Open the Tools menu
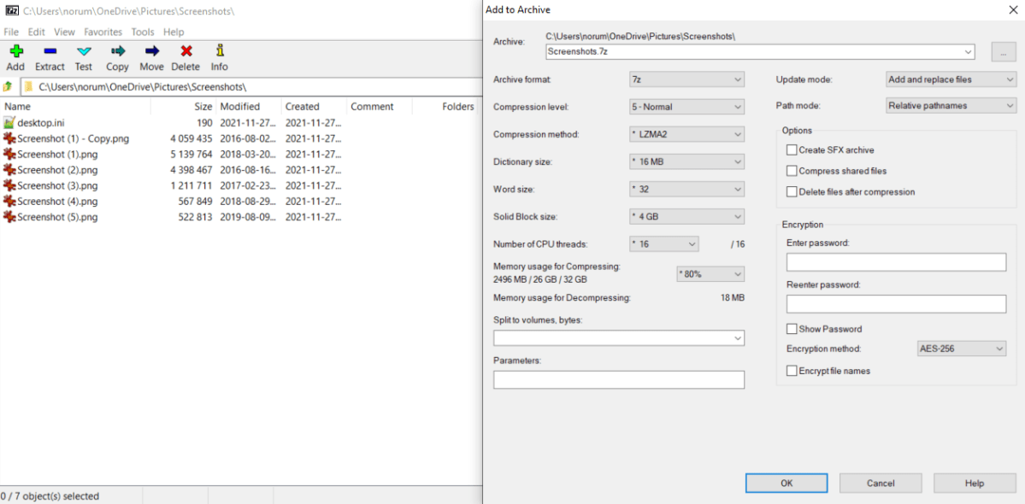1025x504 pixels. [x=142, y=32]
